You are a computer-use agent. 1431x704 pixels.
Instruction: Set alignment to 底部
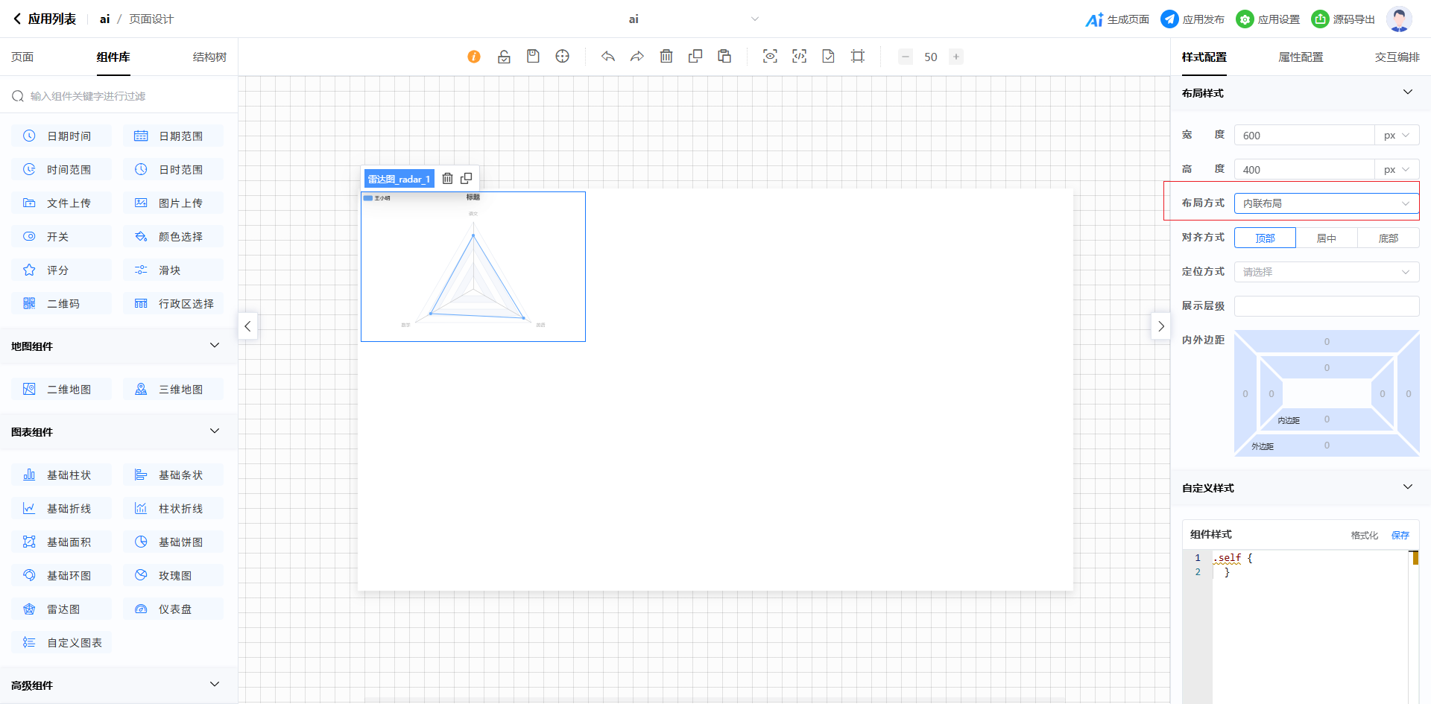pyautogui.click(x=1388, y=238)
